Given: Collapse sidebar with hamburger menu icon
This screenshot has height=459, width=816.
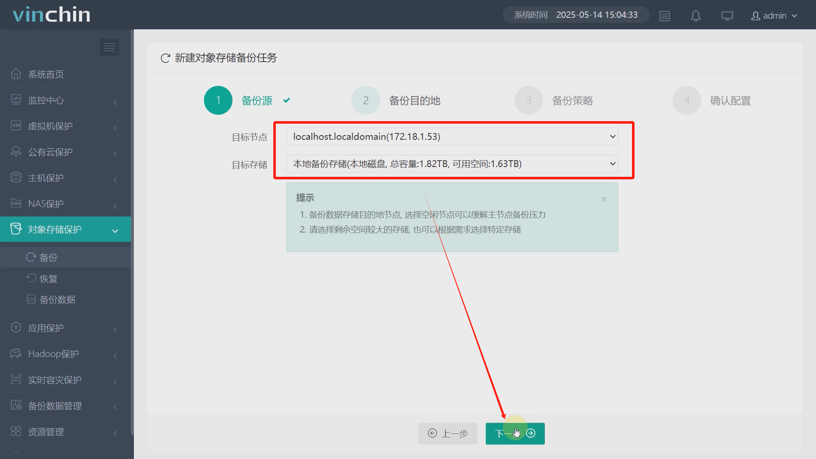Looking at the screenshot, I should 109,47.
